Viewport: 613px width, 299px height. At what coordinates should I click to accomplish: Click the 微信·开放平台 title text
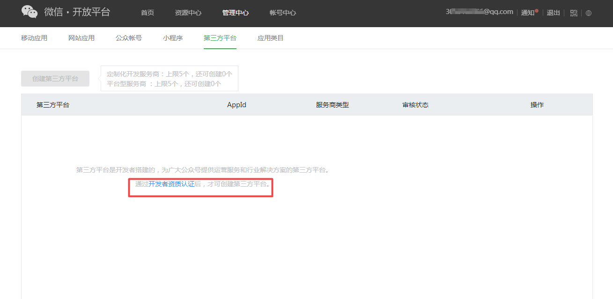coord(77,12)
